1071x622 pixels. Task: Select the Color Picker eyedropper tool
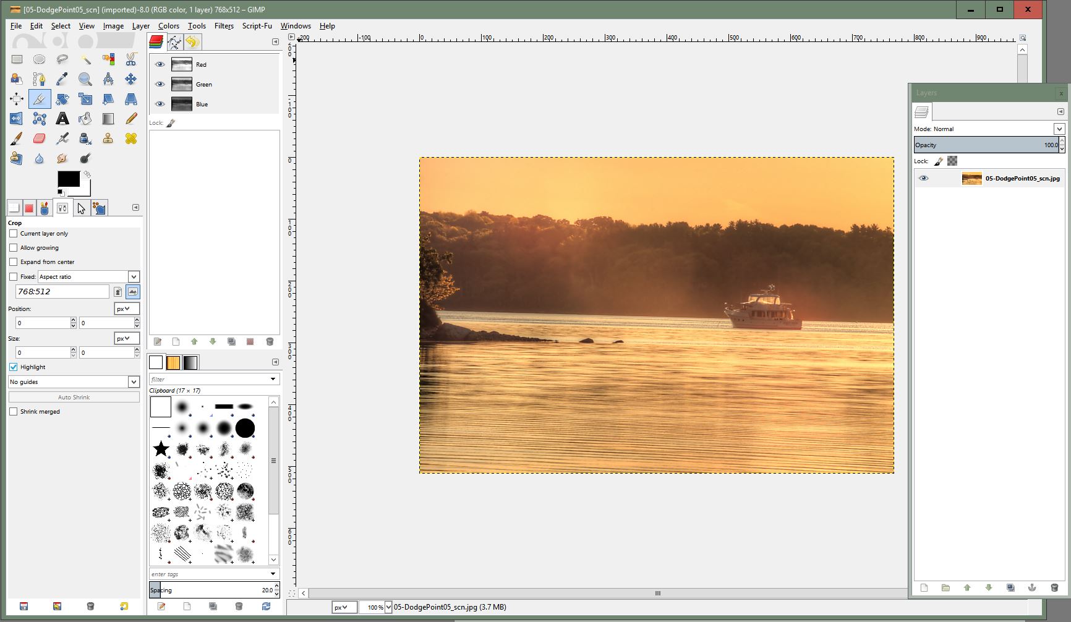coord(62,79)
